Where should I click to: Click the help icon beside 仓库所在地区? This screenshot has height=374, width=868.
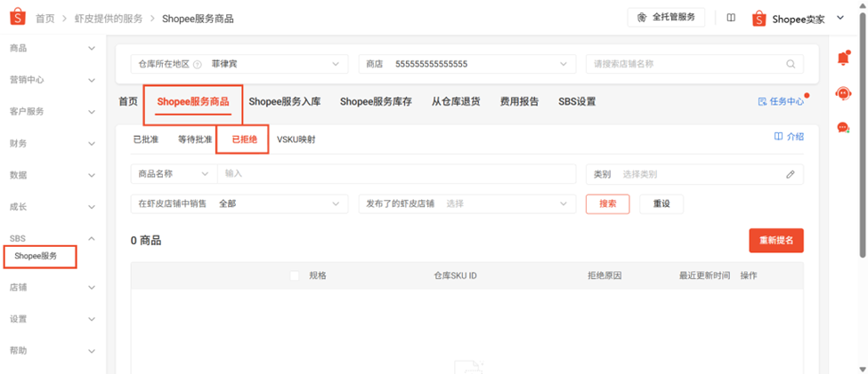tap(197, 65)
